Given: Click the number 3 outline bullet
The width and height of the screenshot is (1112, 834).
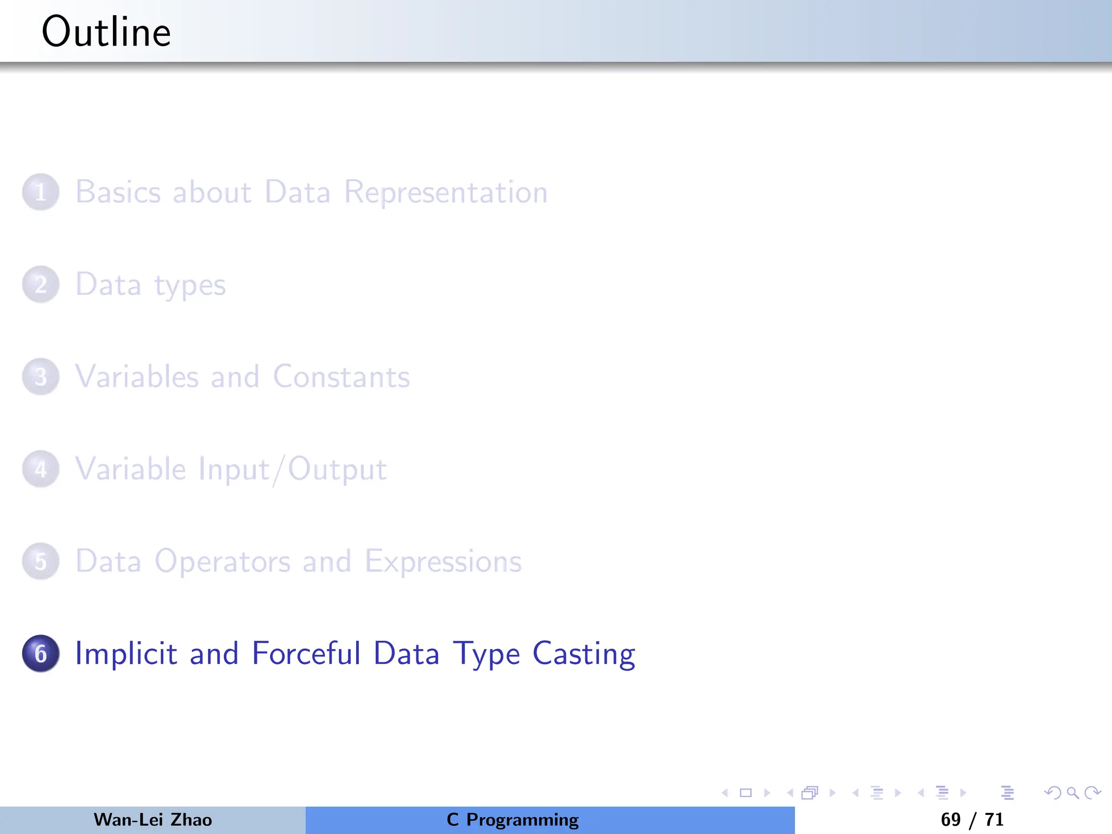Looking at the screenshot, I should 41,376.
